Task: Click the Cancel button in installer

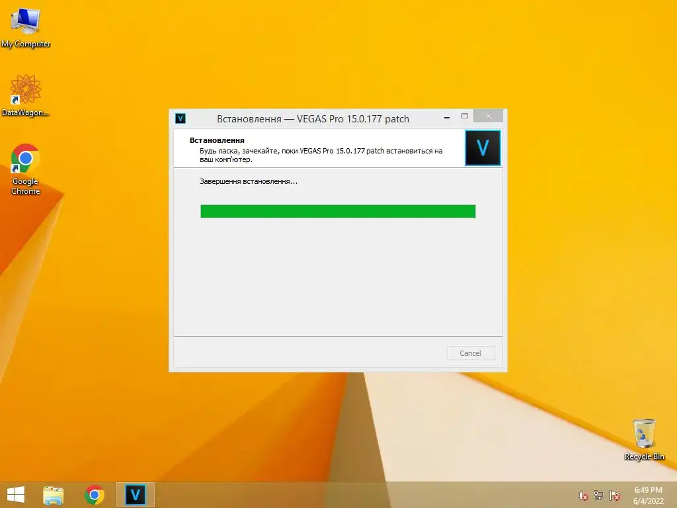Action: point(470,353)
